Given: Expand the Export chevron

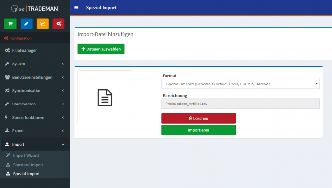Looking at the screenshot, I should pyautogui.click(x=63, y=131).
